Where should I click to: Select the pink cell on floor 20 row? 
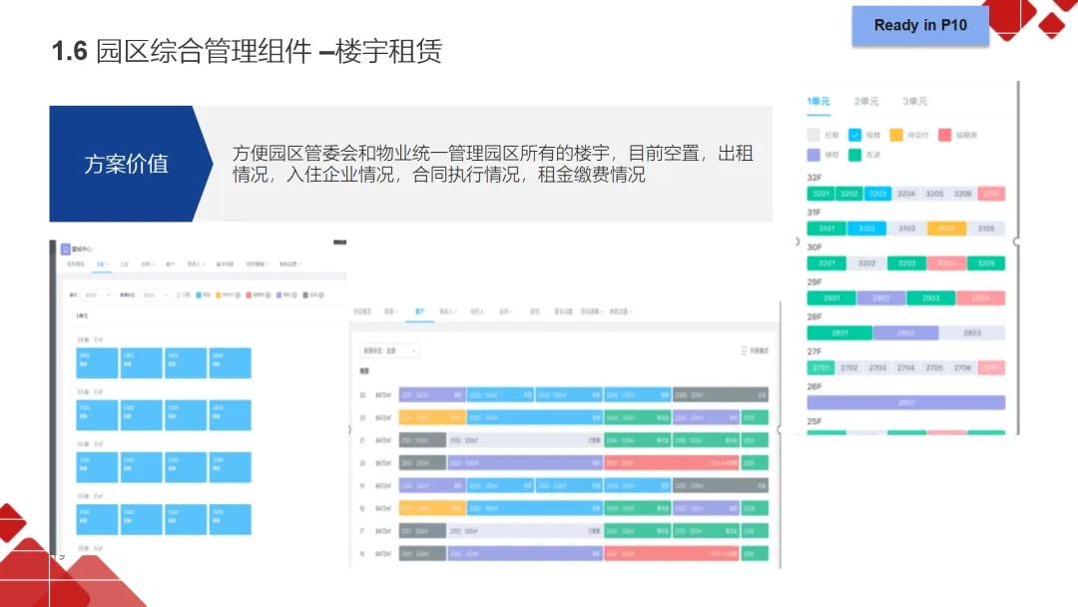pyautogui.click(x=672, y=463)
